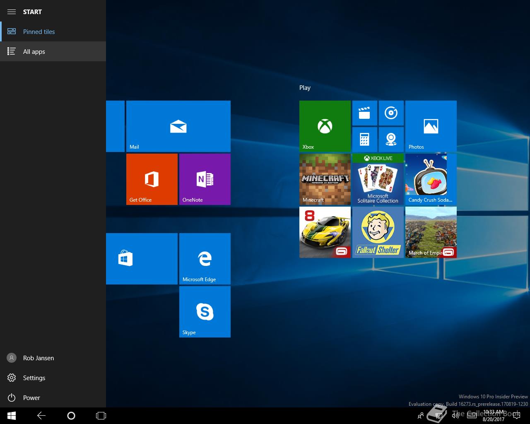This screenshot has width=530, height=424.
Task: Launch Microsoft Edge tile
Action: pos(205,259)
